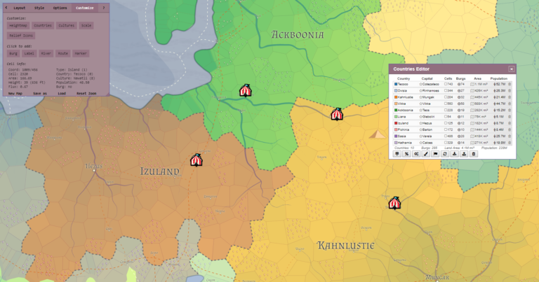Click the download icon in Countries Editor footer
The width and height of the screenshot is (539, 282).
[x=455, y=154]
